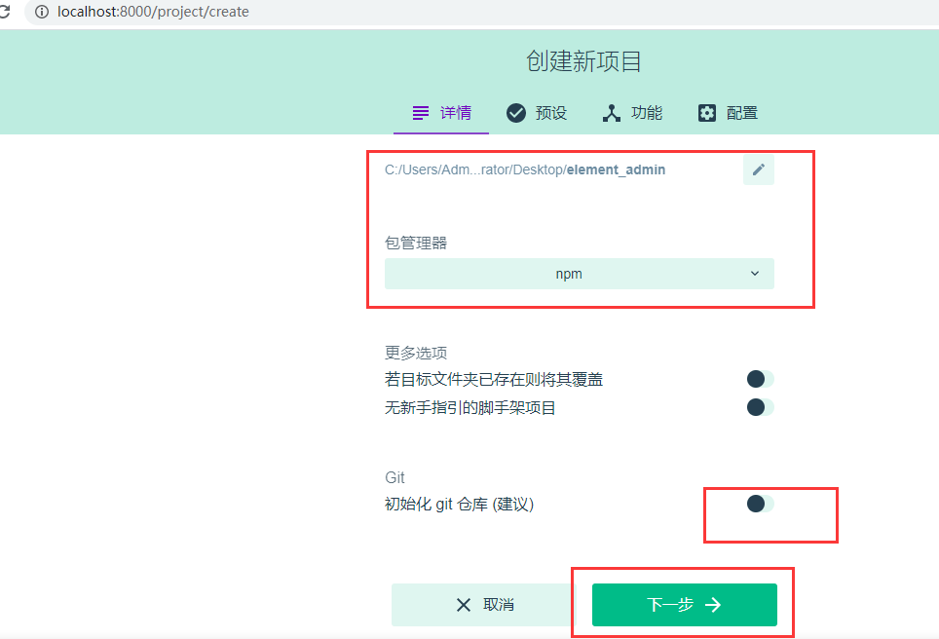The height and width of the screenshot is (639, 939).
Task: Toggle the 初始化 git 仓库 switch
Action: pos(760,504)
